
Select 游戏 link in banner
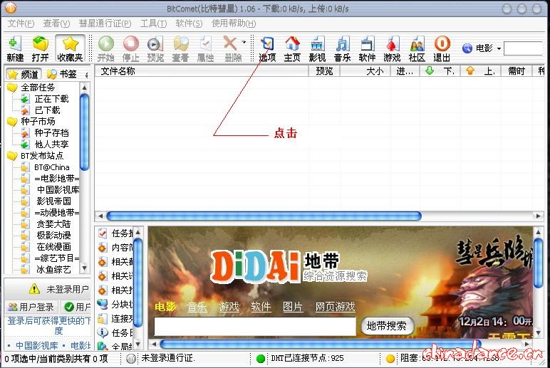click(229, 307)
